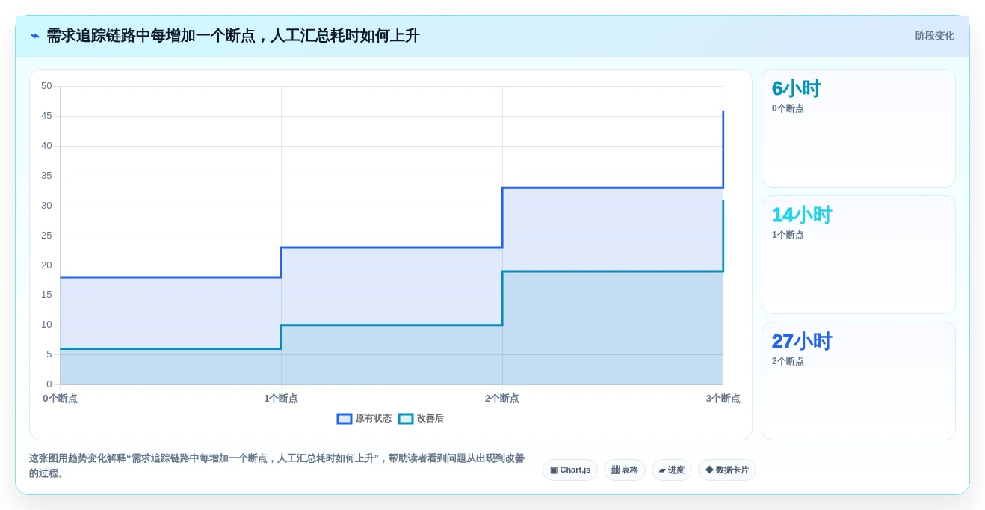Click the 原有状态 legend label
This screenshot has height=510, width=985.
[x=374, y=419]
